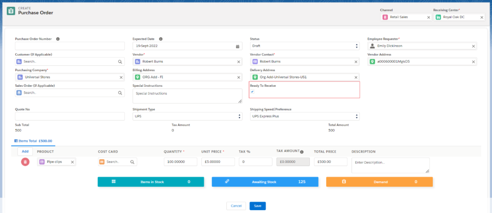Click the Awaiting Stock blue bar
This screenshot has height=213, width=492.
pos(265,182)
